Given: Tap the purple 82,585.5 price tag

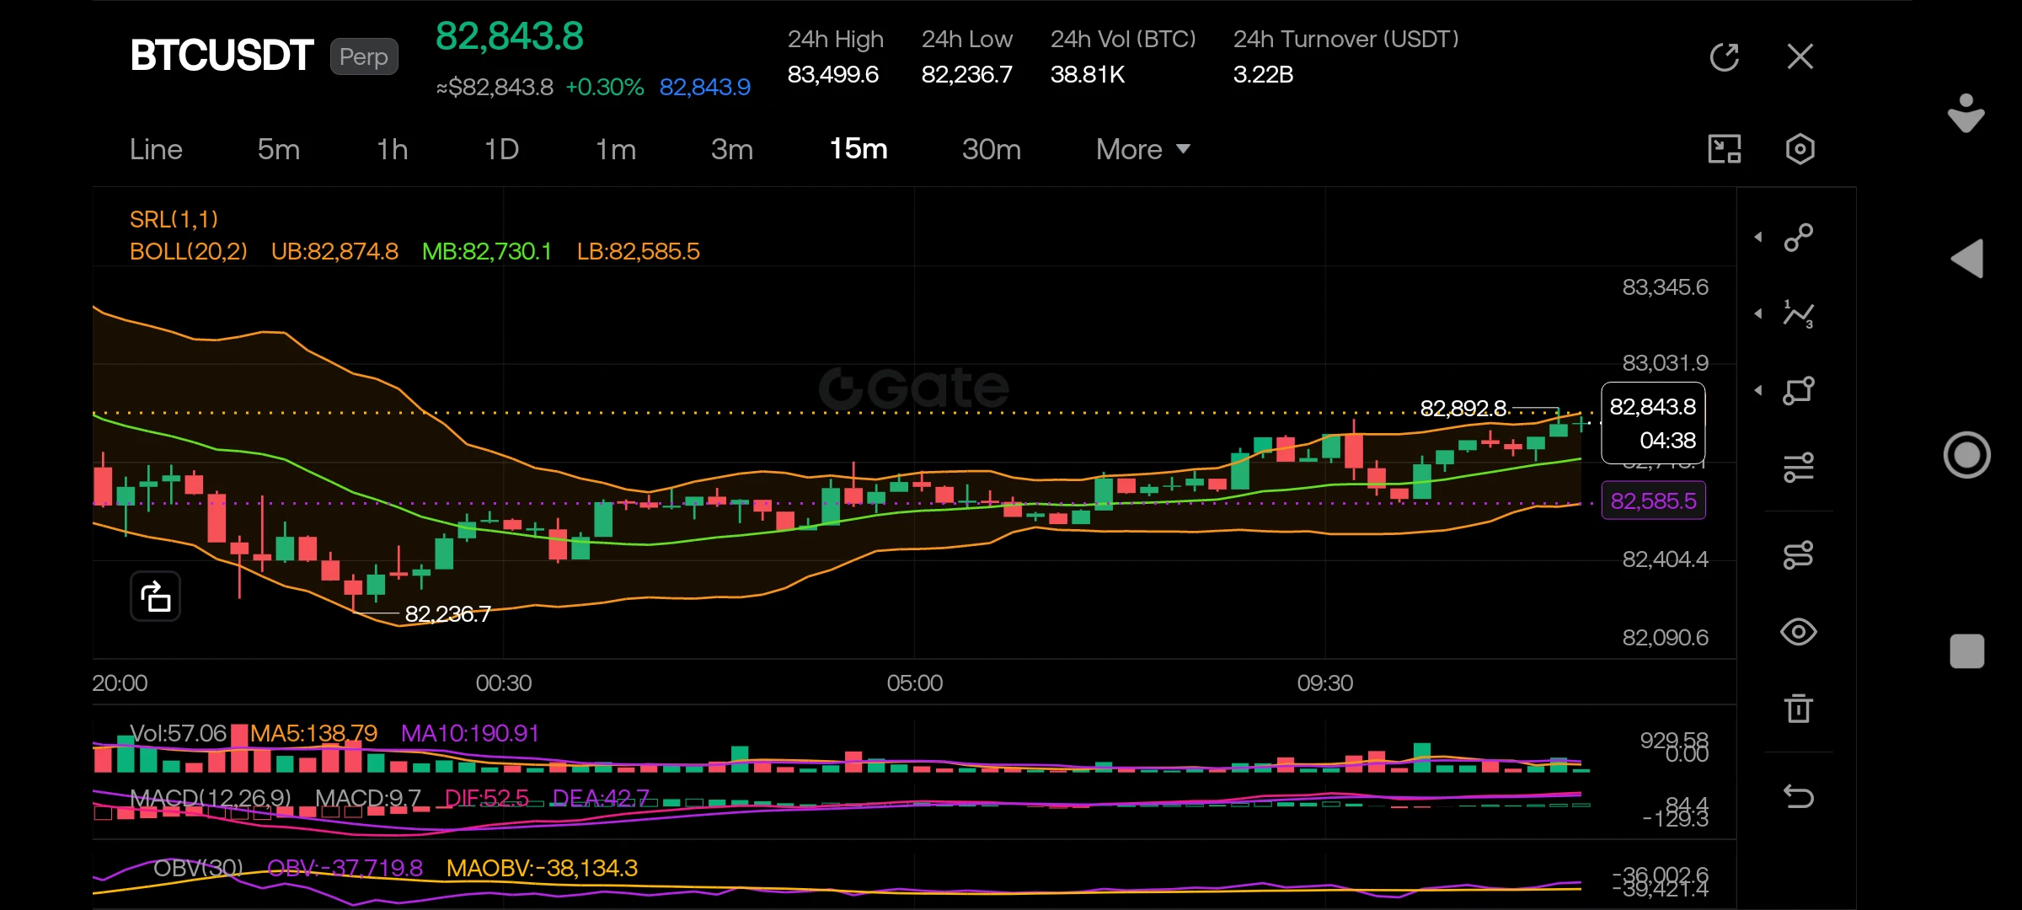Looking at the screenshot, I should (1653, 500).
